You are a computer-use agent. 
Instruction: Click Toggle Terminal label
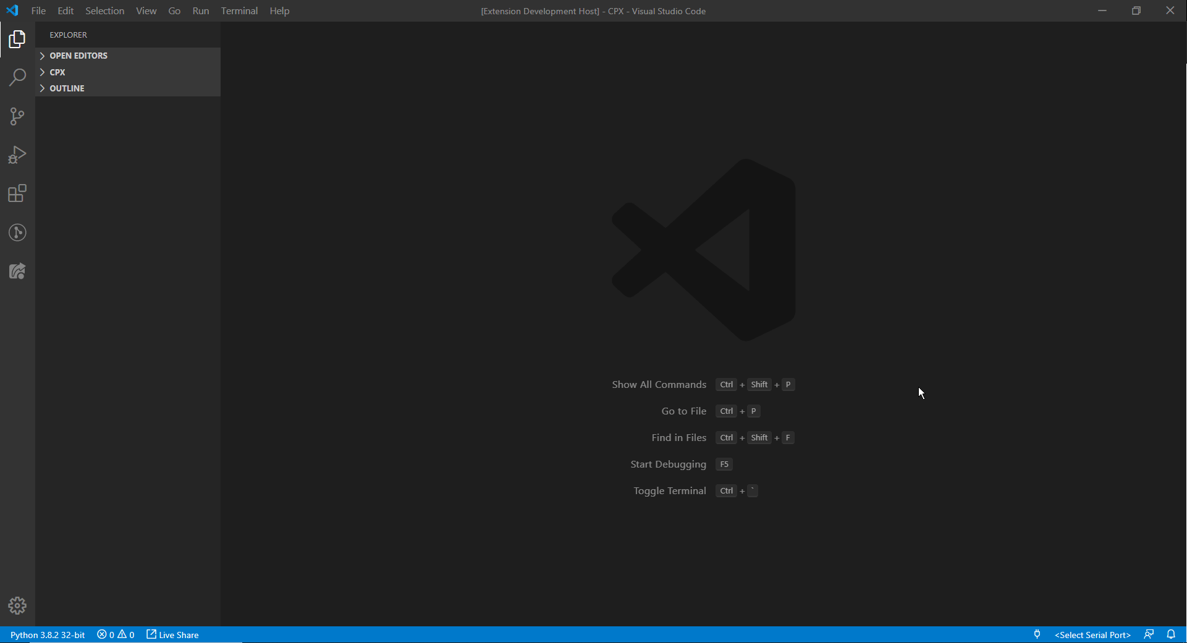669,490
